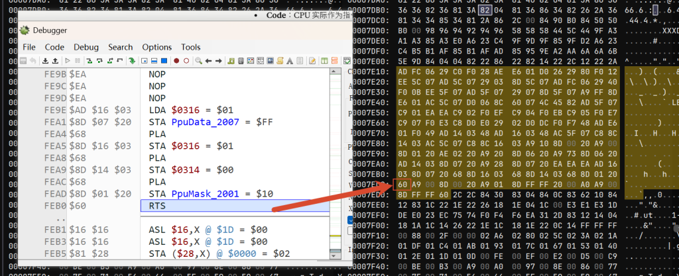Click the green running figure run icon
Image resolution: width=679 pixels, height=276 pixels.
pyautogui.click(x=132, y=61)
